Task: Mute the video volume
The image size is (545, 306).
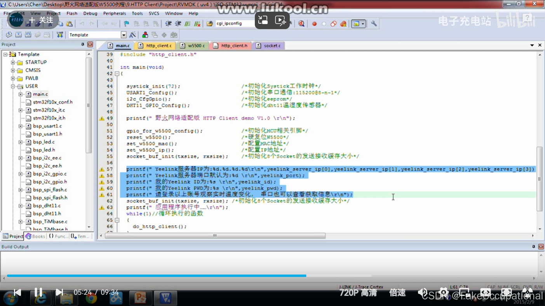Action: pyautogui.click(x=423, y=292)
